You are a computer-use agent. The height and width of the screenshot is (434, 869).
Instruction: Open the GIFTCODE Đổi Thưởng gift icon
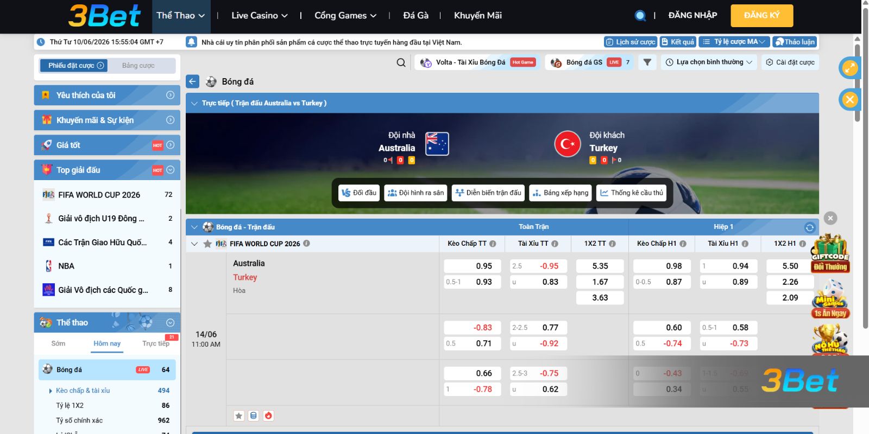pyautogui.click(x=830, y=253)
